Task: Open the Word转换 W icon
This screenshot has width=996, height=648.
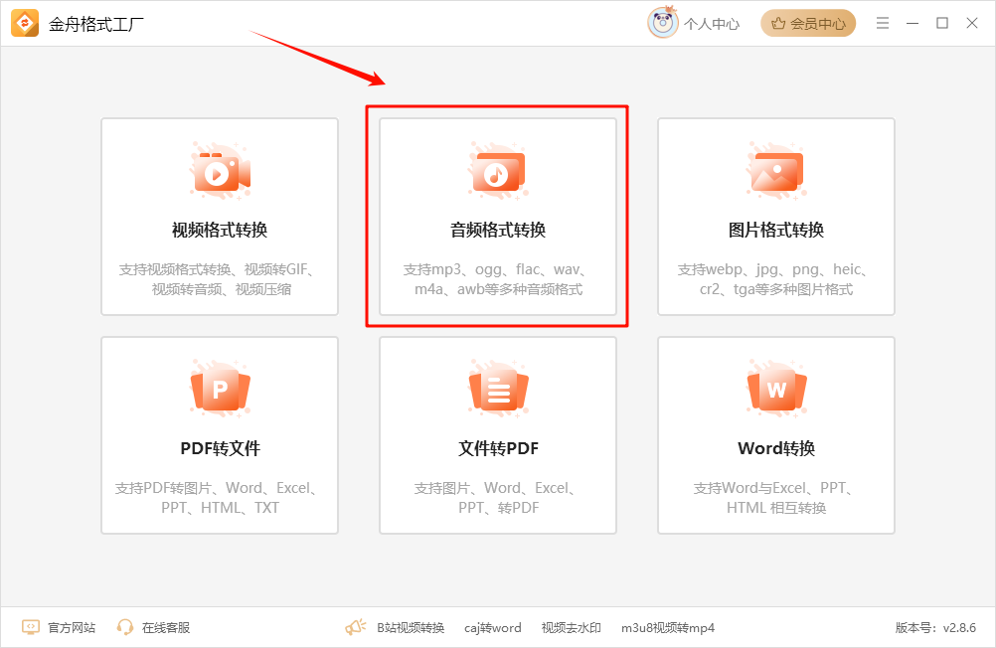Action: (776, 389)
